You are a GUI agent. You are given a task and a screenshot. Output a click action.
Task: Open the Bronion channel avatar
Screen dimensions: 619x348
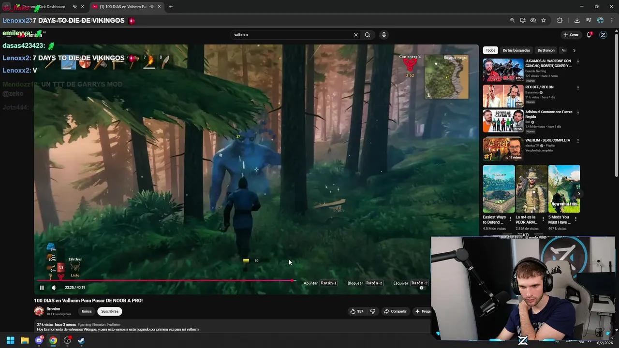point(39,311)
